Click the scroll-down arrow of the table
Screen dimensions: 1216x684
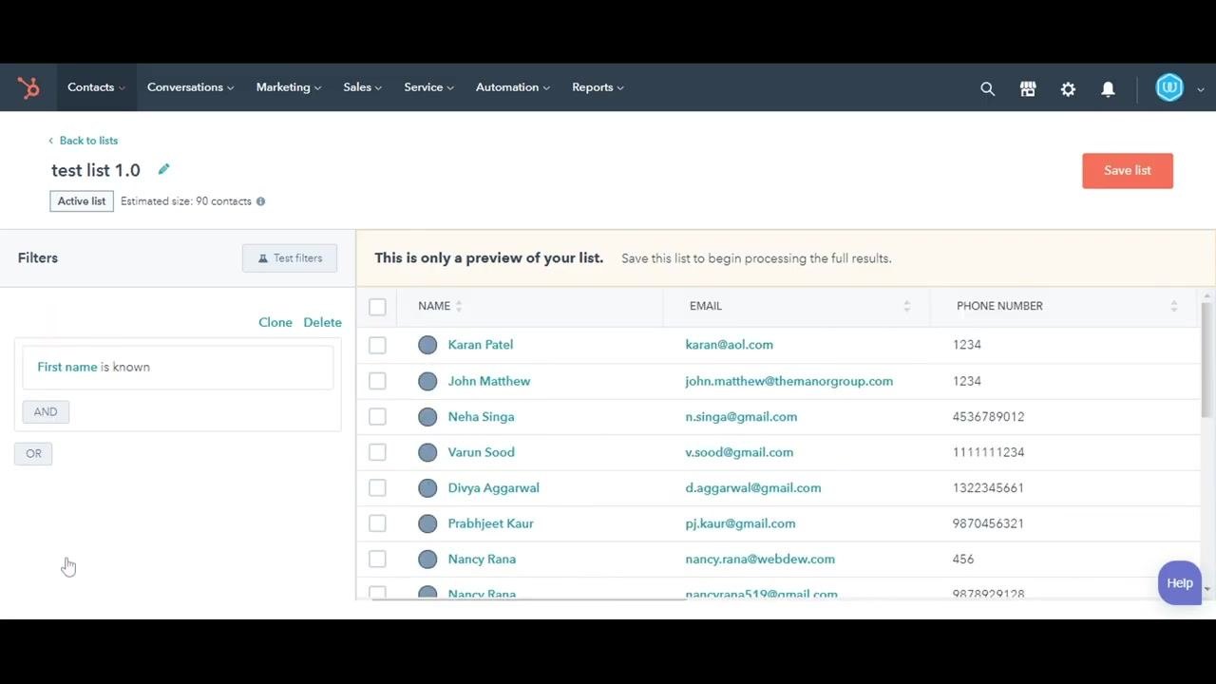(x=1207, y=590)
